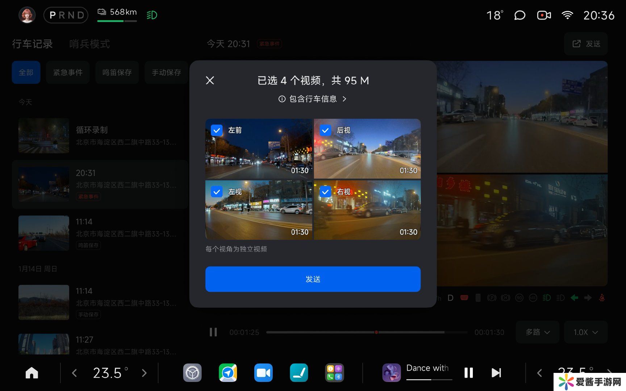
Task: Open the app folder with phone and Bluetooth
Action: [334, 373]
